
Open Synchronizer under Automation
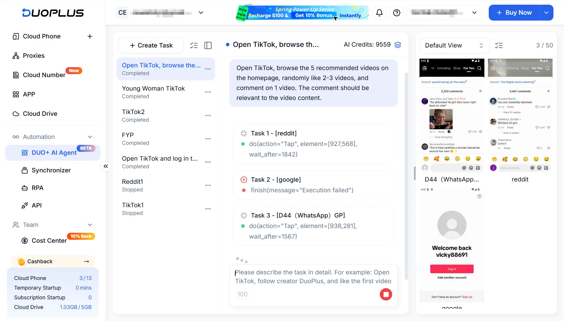[x=51, y=170]
